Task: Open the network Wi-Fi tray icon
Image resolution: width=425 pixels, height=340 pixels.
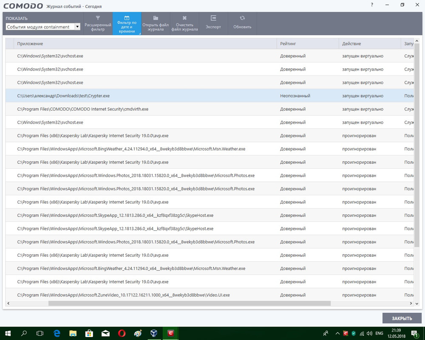Action: coord(362,333)
